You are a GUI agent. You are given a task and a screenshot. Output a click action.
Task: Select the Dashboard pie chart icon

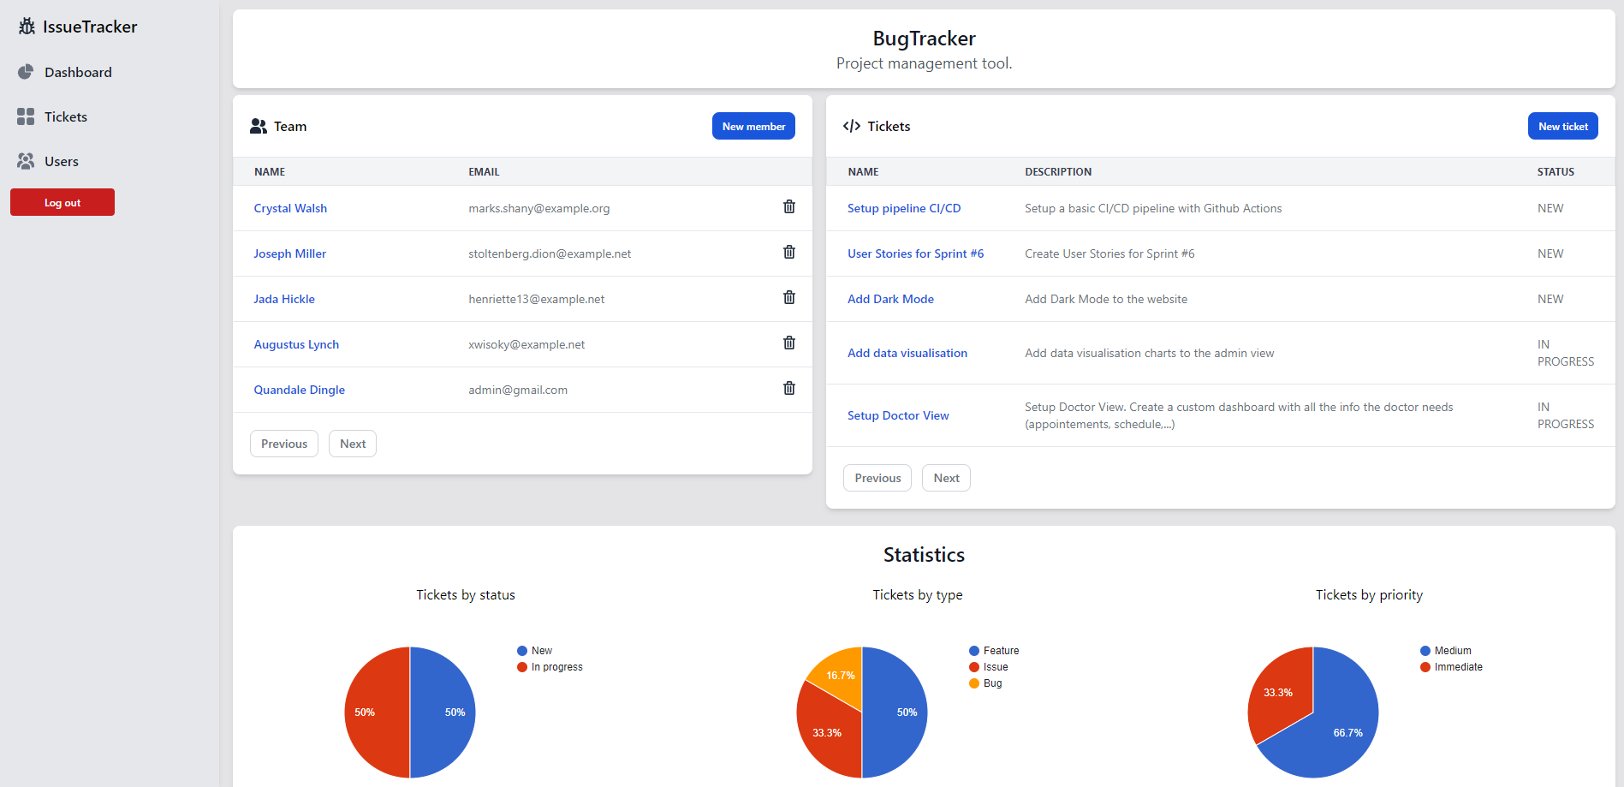(26, 72)
